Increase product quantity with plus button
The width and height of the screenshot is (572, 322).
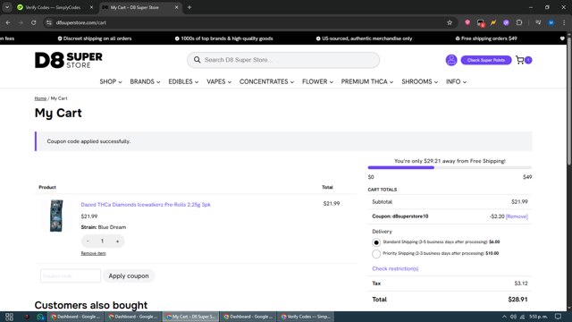point(117,241)
